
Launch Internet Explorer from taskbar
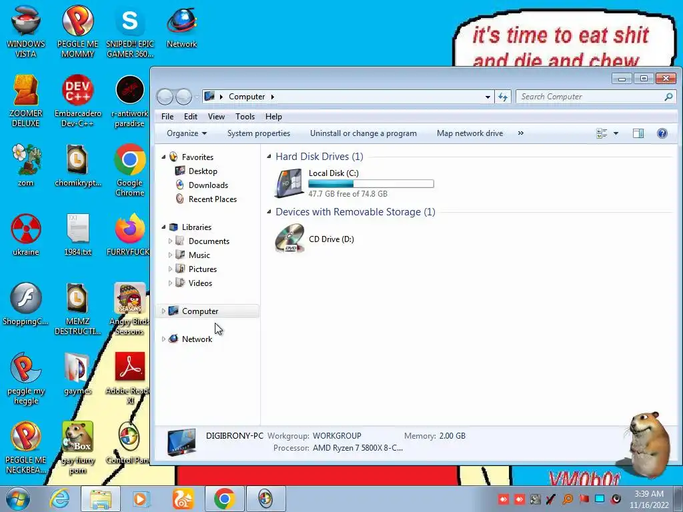59,499
